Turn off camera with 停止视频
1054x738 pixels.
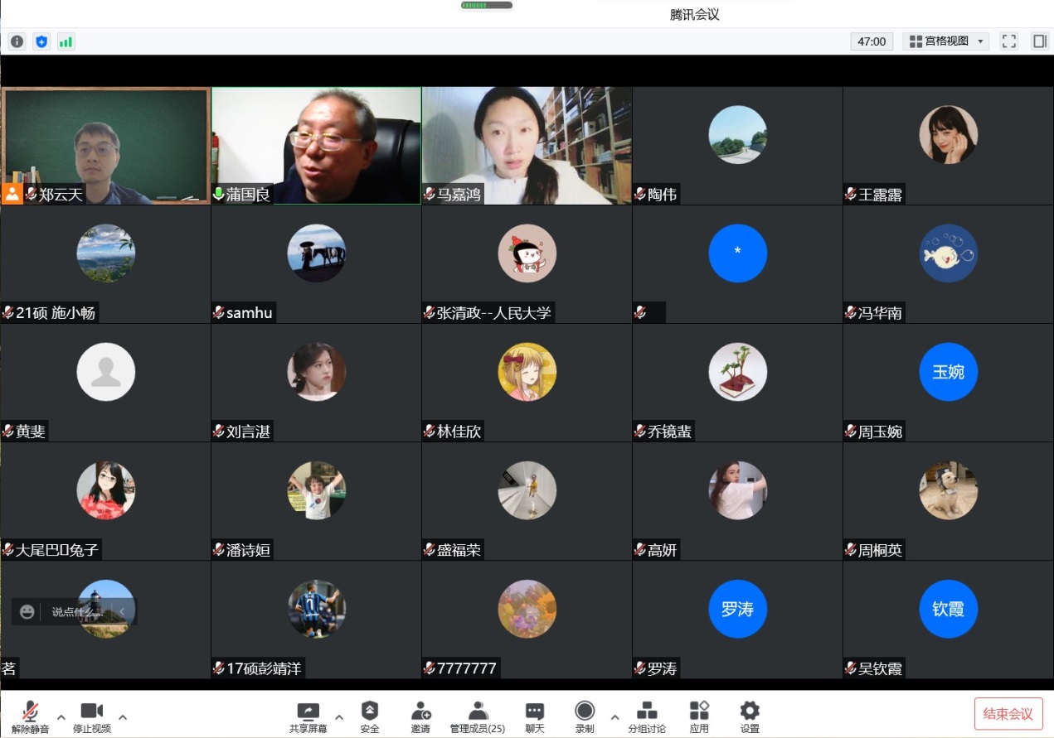91,716
